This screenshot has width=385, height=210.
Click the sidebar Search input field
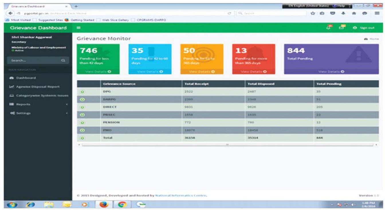[33, 60]
